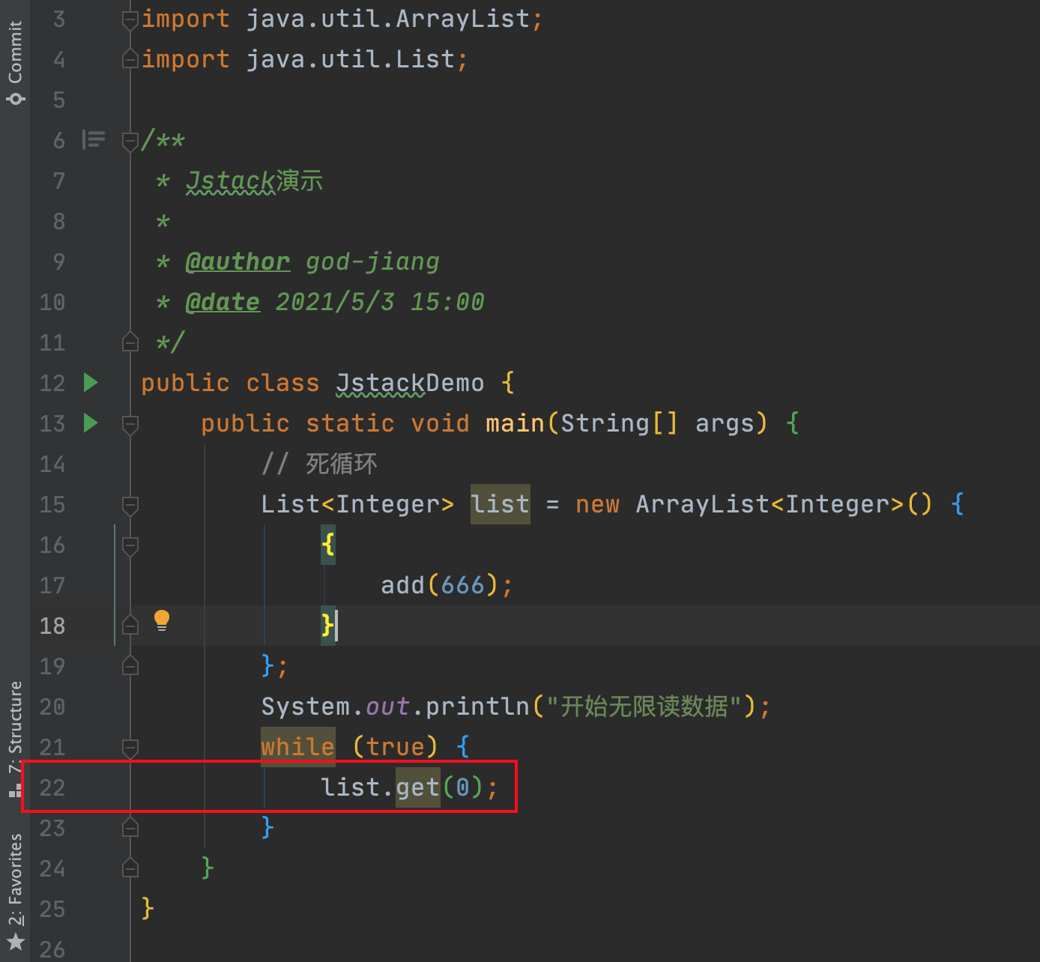The image size is (1040, 962).
Task: Open the Commit tool window tab
Action: point(15,63)
